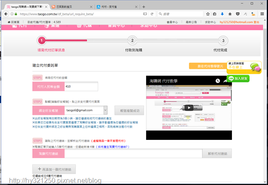The height and width of the screenshot is (185, 268).
Task: Toggle reader view icon in address bar
Action: pyautogui.click(x=145, y=14)
